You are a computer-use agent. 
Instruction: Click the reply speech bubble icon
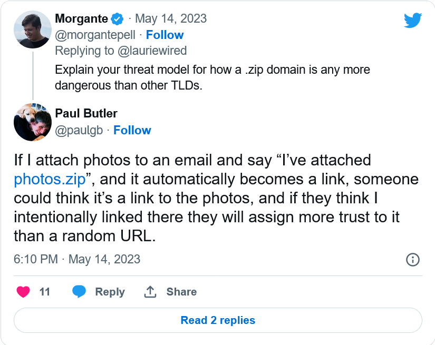coord(79,292)
